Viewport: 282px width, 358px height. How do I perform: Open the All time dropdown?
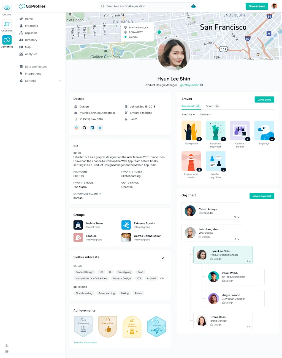tap(205, 114)
